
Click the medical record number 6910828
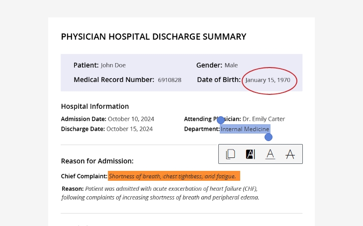(170, 80)
